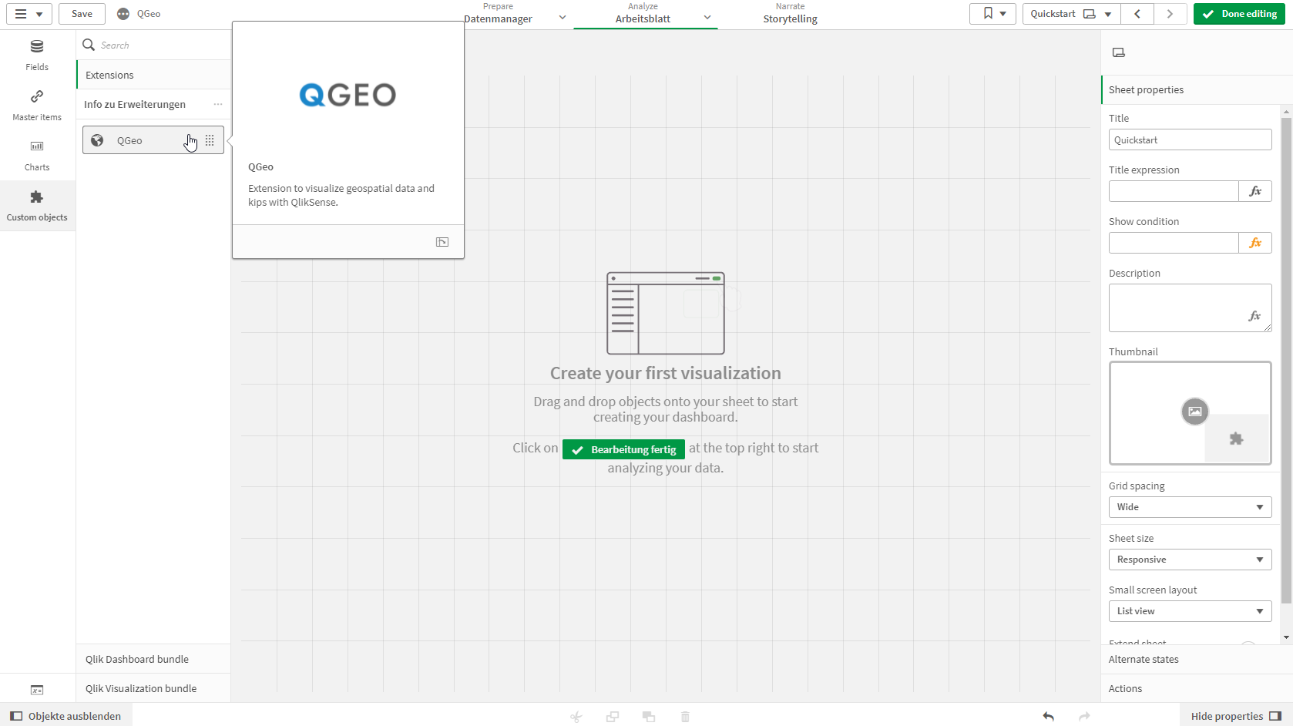Toggle Objekte ausblenden assets panel
Viewport: 1293px width, 726px height.
click(66, 716)
